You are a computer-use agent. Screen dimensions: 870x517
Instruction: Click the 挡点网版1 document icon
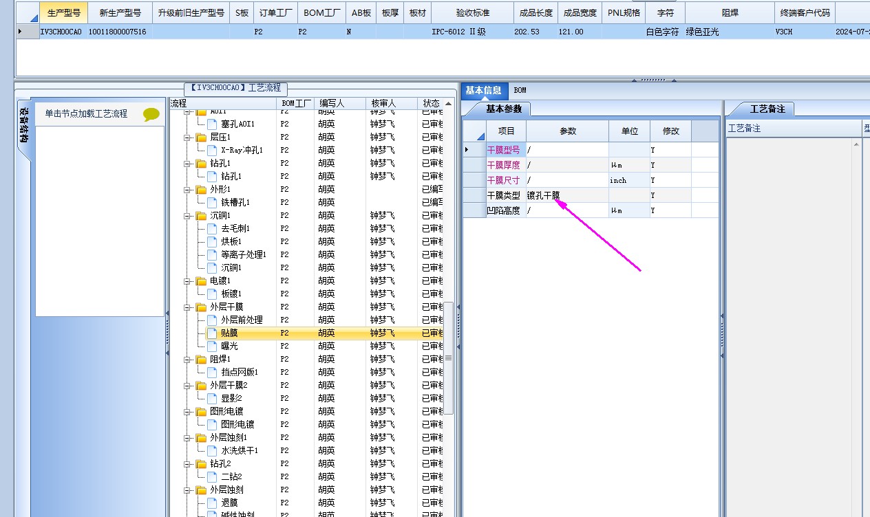click(x=212, y=372)
